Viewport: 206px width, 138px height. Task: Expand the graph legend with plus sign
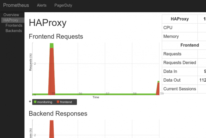[30, 101]
